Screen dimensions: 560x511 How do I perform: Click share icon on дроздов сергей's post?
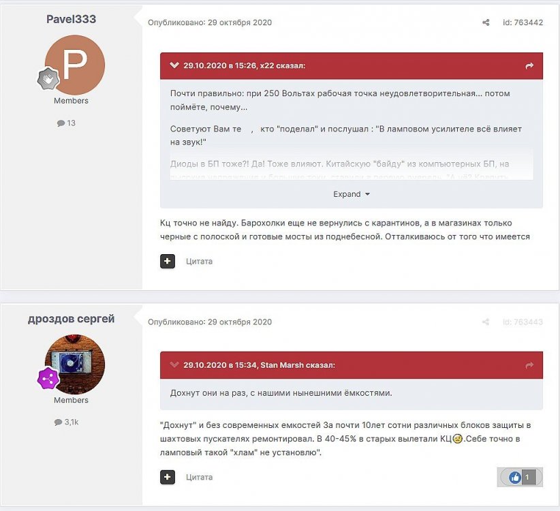click(486, 322)
